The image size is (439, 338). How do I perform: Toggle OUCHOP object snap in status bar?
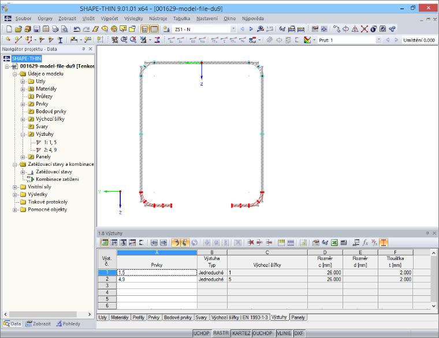pyautogui.click(x=263, y=333)
